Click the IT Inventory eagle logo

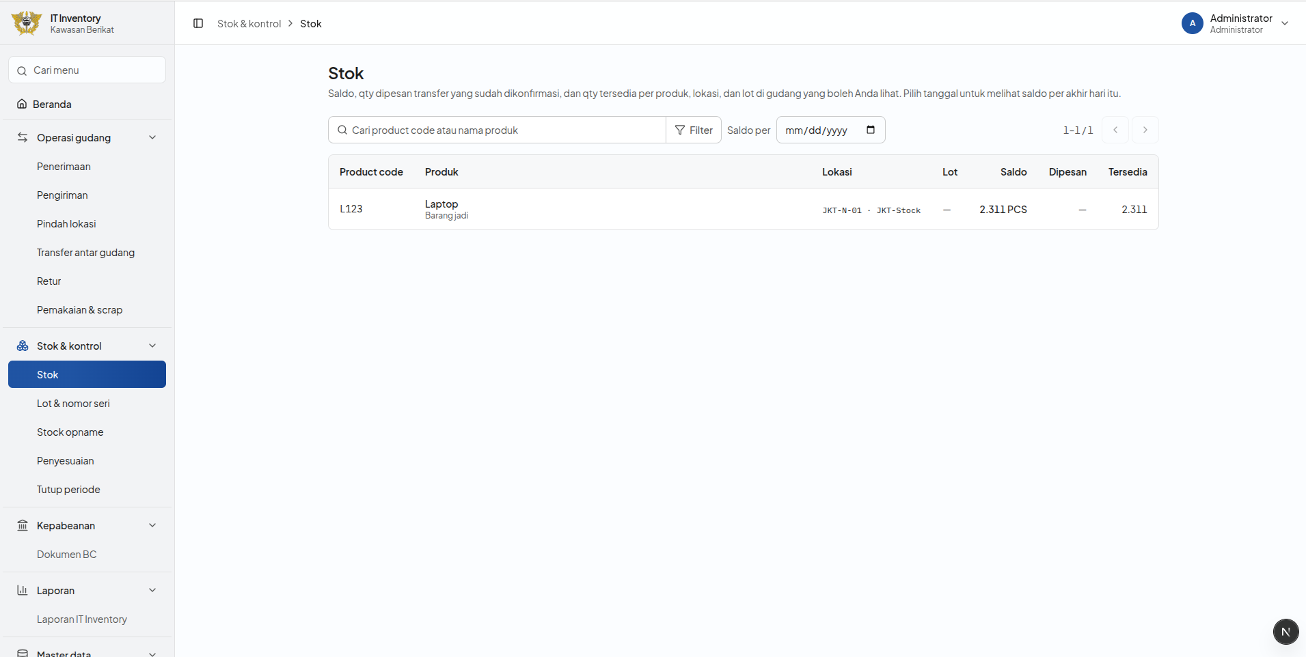[x=27, y=23]
